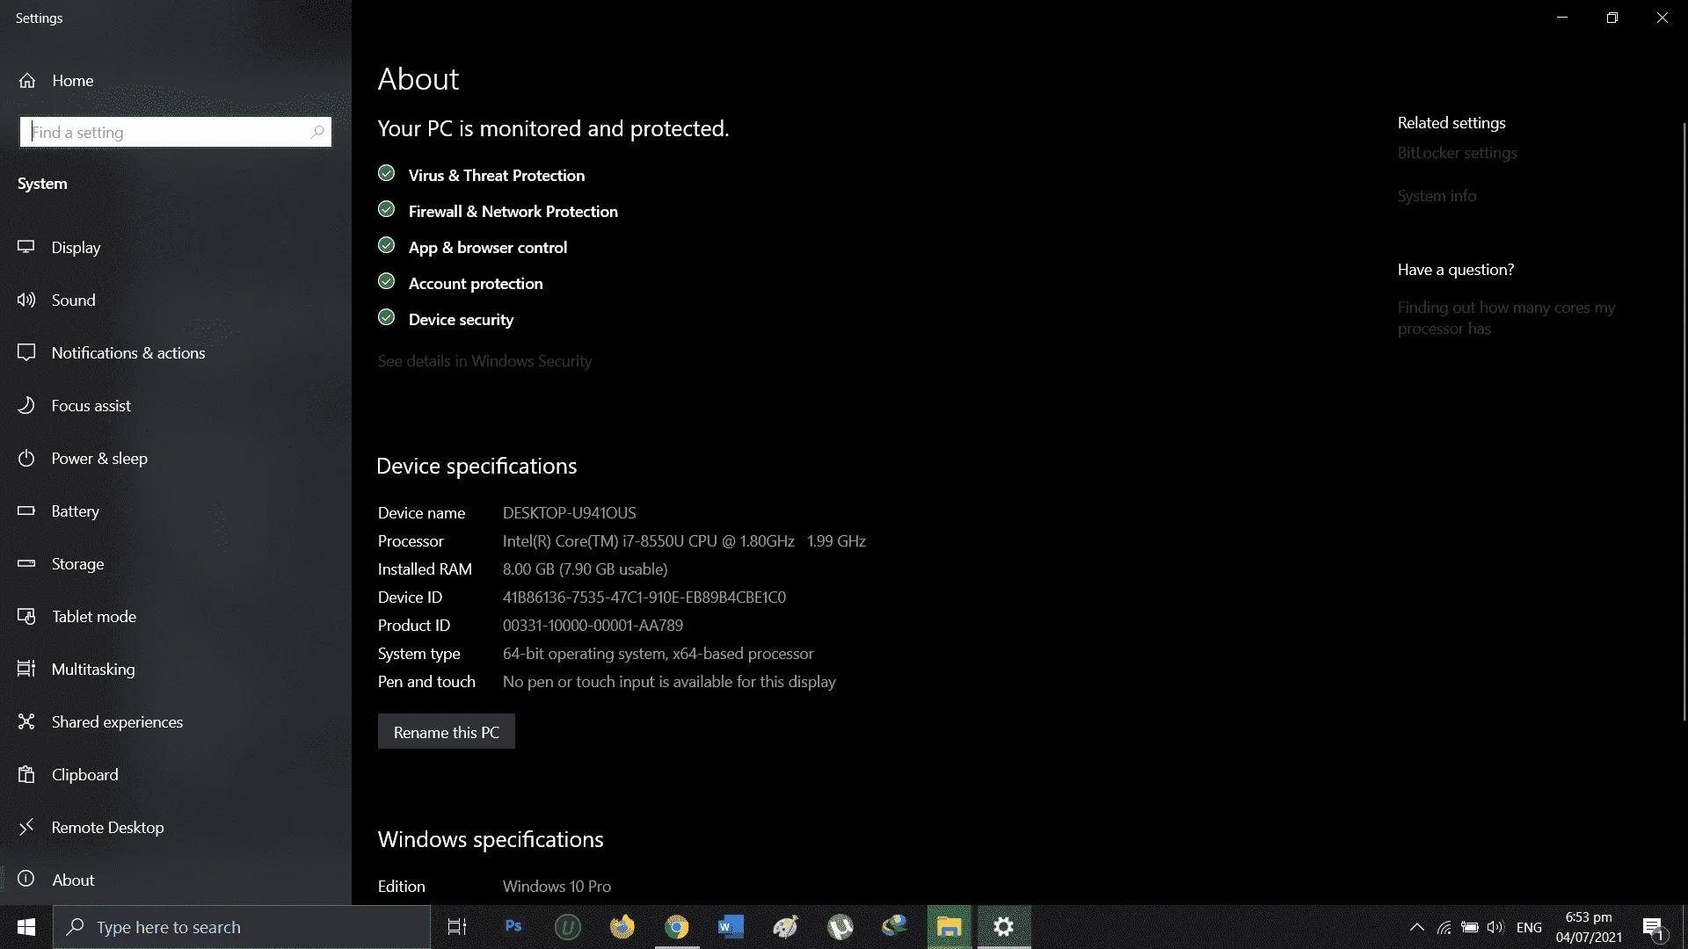Focus the Find a setting search box
Image resolution: width=1688 pixels, height=949 pixels.
coord(176,132)
